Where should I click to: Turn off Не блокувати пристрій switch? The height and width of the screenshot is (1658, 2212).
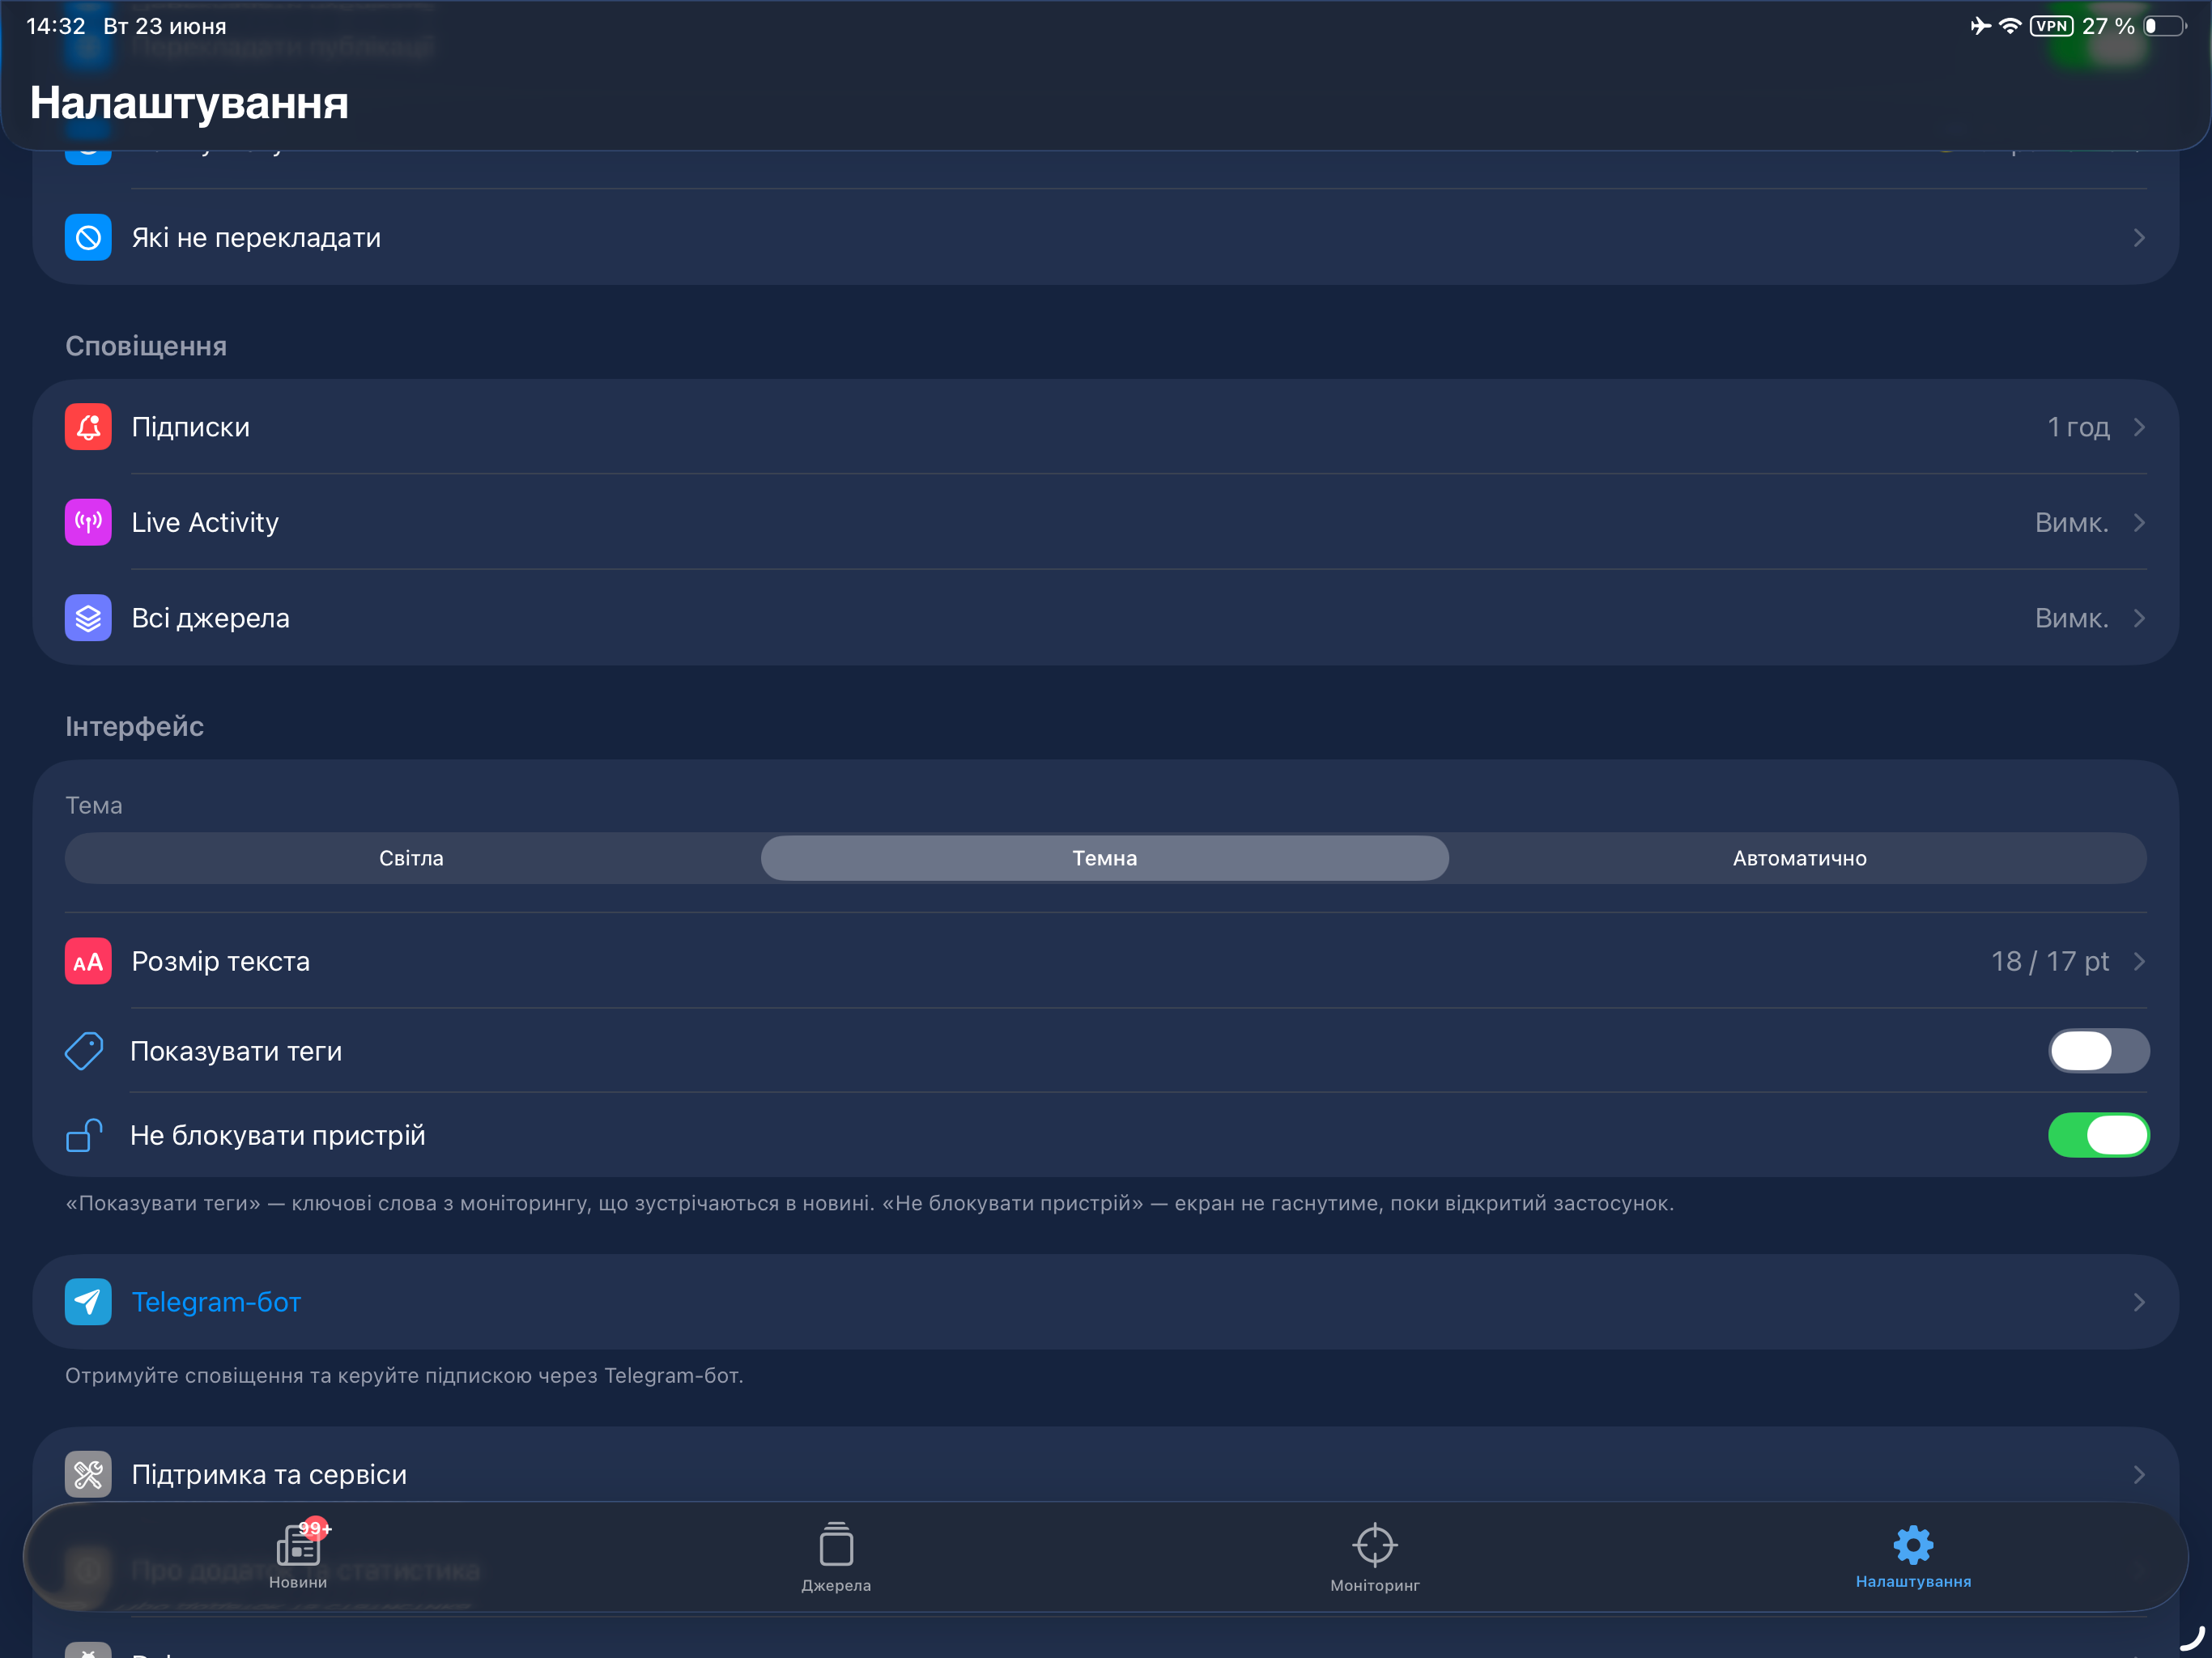click(2098, 1135)
